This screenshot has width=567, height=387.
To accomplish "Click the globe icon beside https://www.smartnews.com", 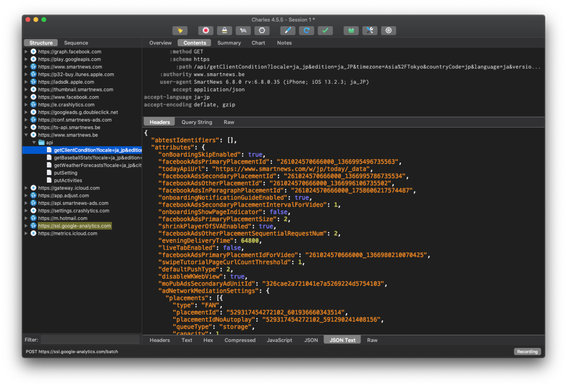I will click(34, 67).
